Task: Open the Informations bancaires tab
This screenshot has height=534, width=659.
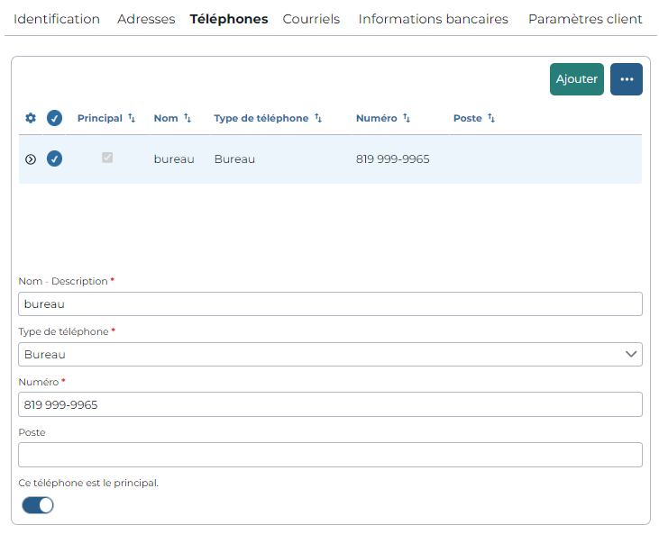Action: (x=434, y=19)
